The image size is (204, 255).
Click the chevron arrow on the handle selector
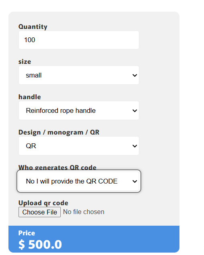(x=134, y=111)
